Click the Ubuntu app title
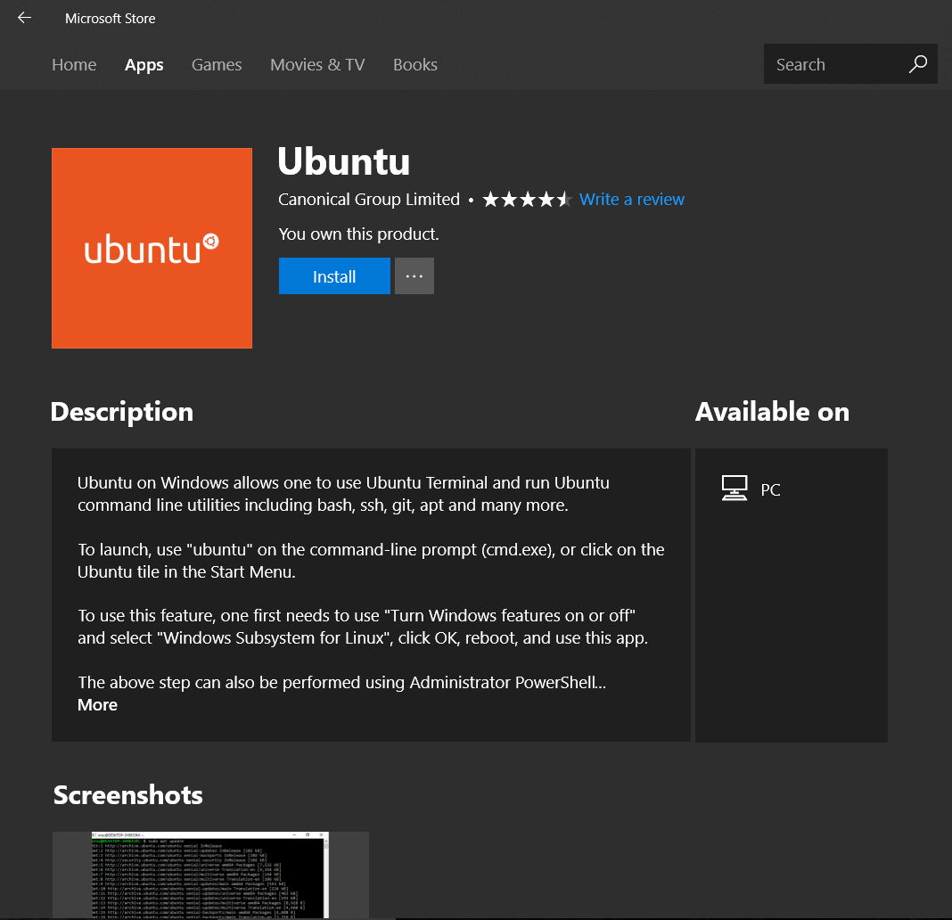The width and height of the screenshot is (952, 920). click(x=344, y=161)
